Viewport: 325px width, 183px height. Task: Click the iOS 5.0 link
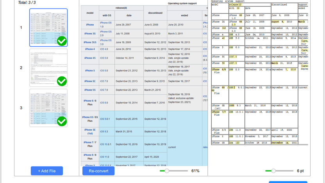(x=104, y=58)
